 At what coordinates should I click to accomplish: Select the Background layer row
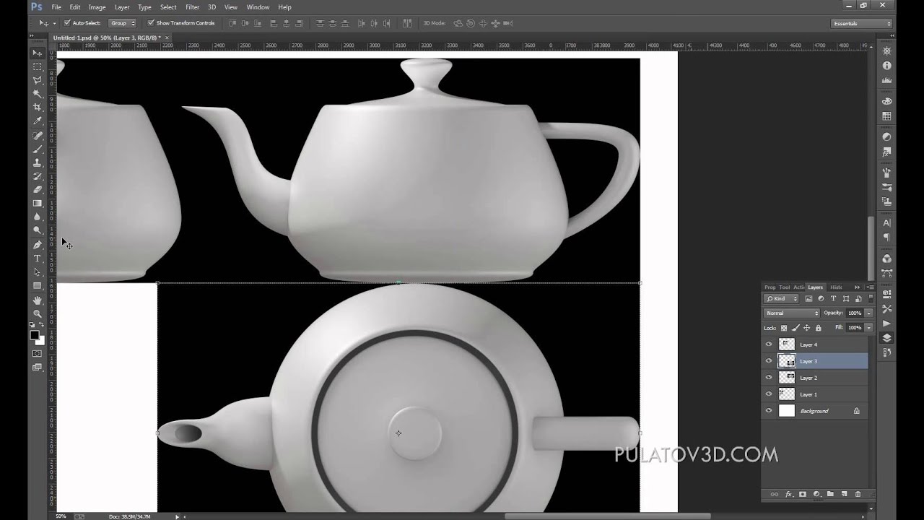click(816, 411)
